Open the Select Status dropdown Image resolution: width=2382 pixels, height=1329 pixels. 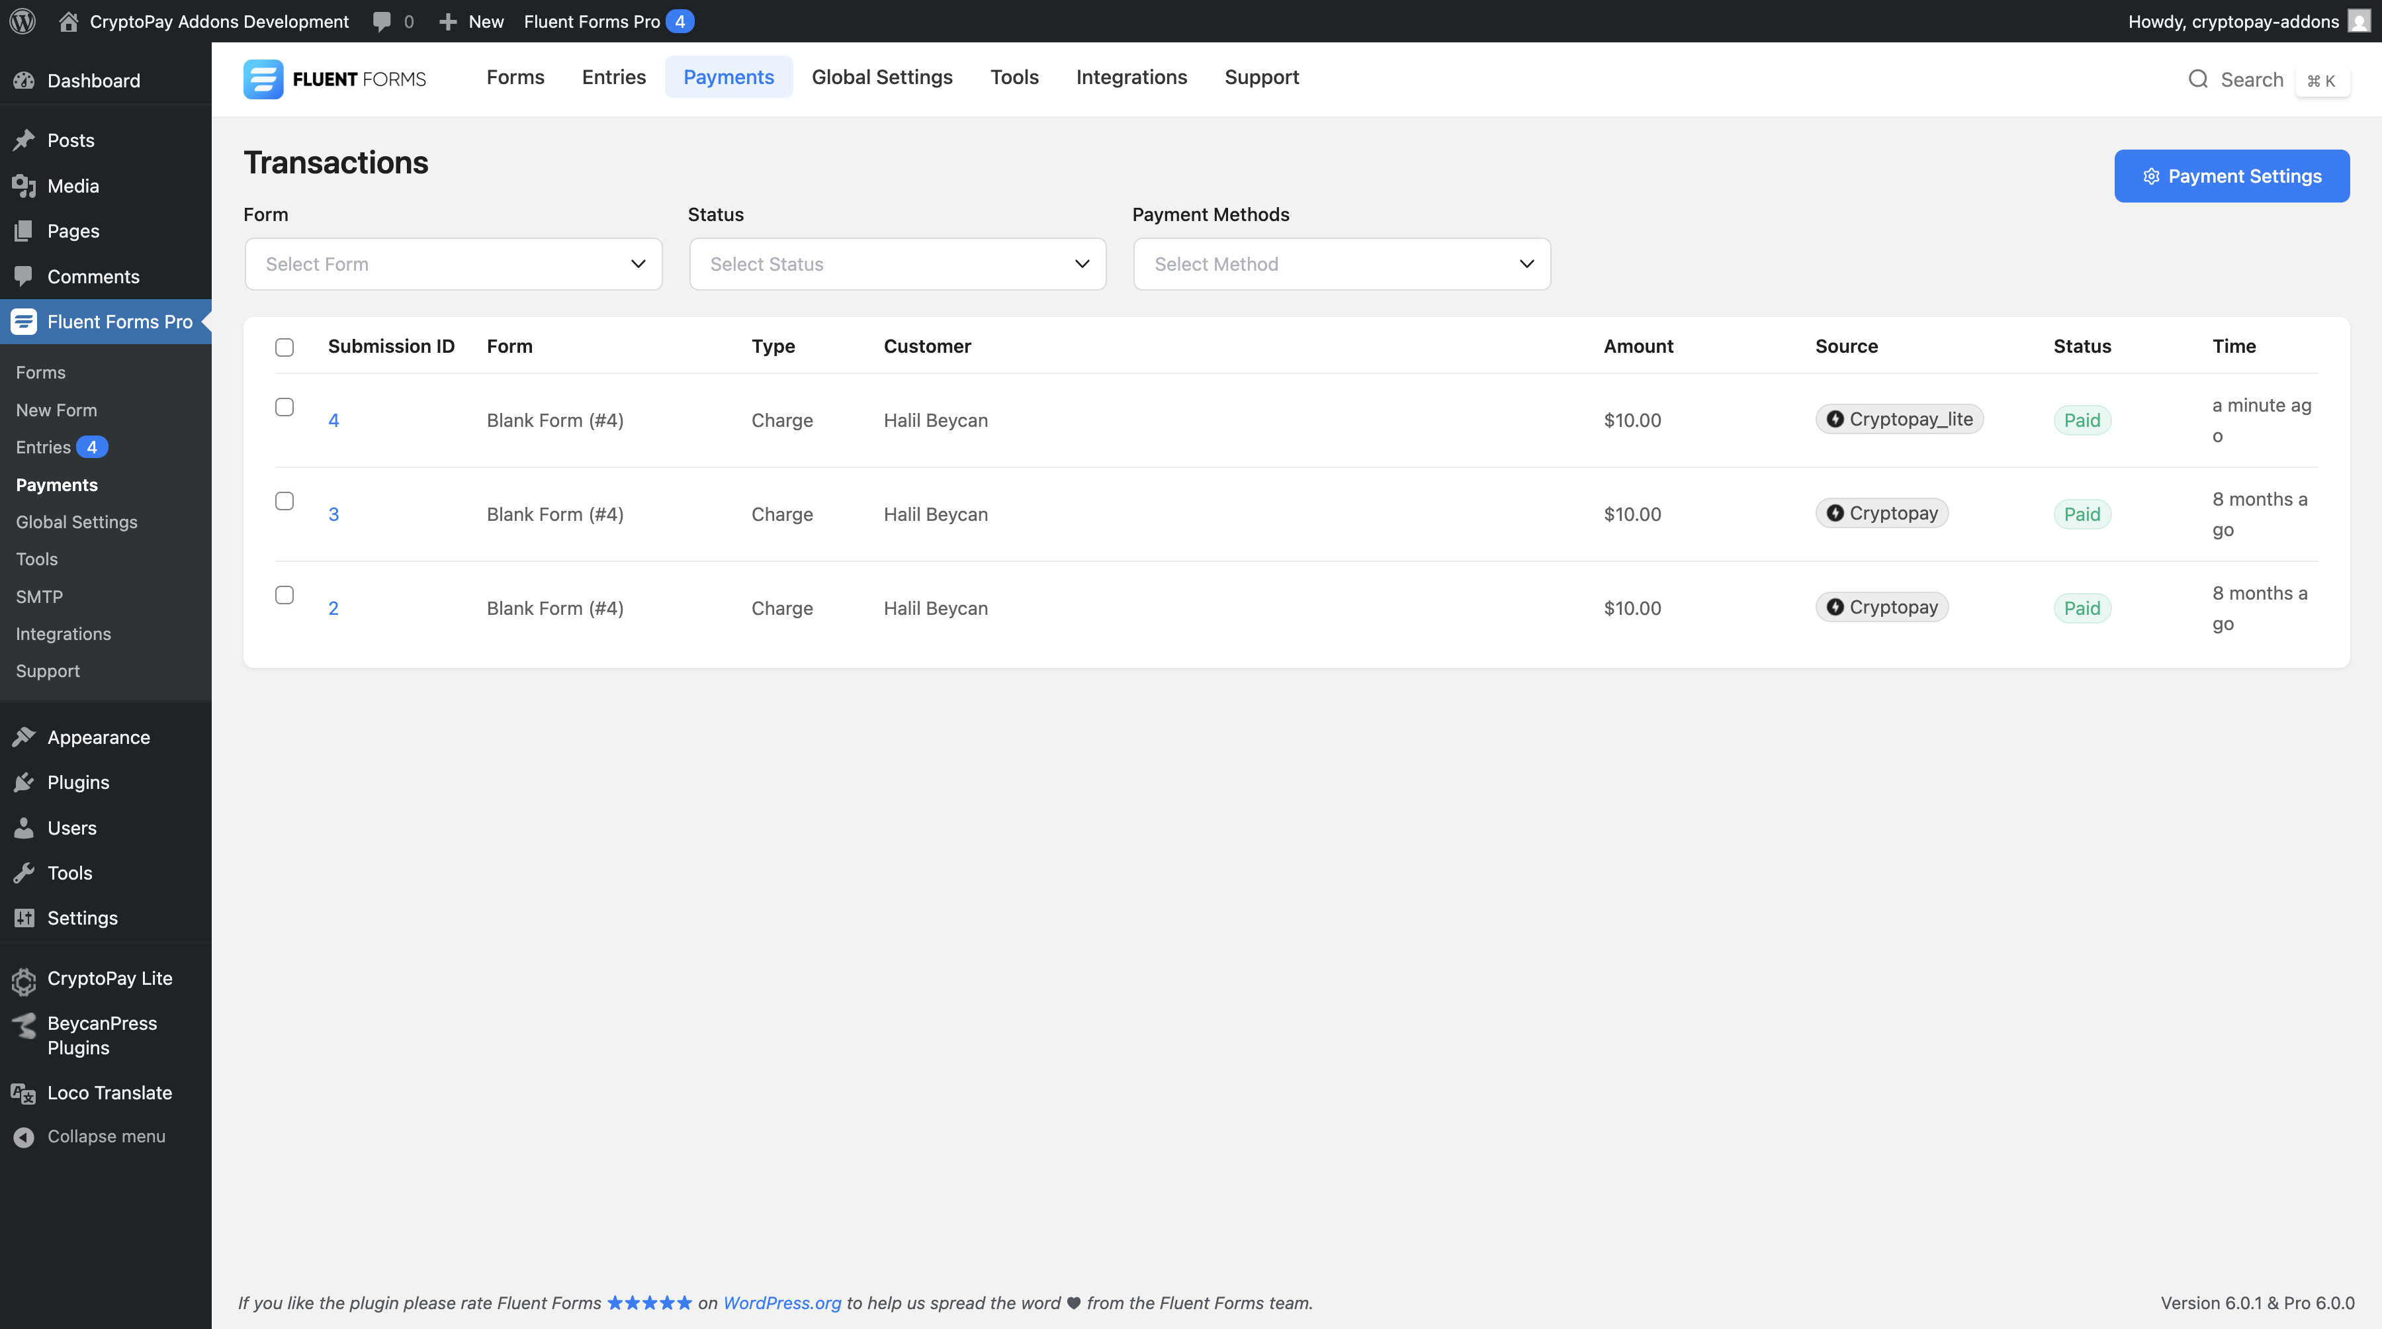898,265
